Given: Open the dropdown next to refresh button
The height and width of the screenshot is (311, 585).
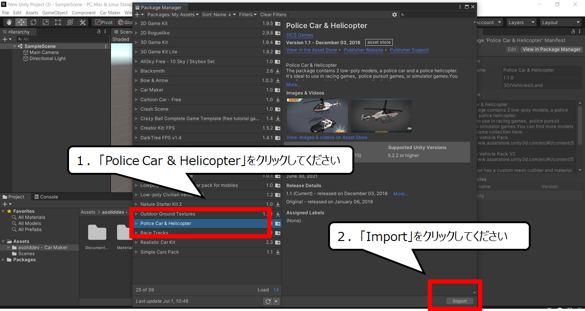Looking at the screenshot, I should (276, 301).
